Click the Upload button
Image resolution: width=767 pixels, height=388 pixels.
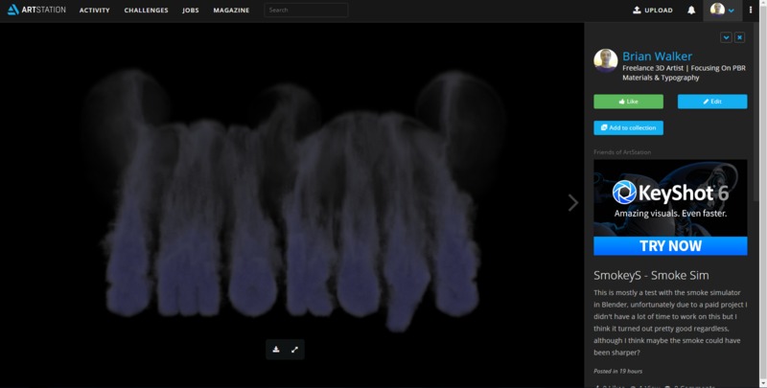653,11
